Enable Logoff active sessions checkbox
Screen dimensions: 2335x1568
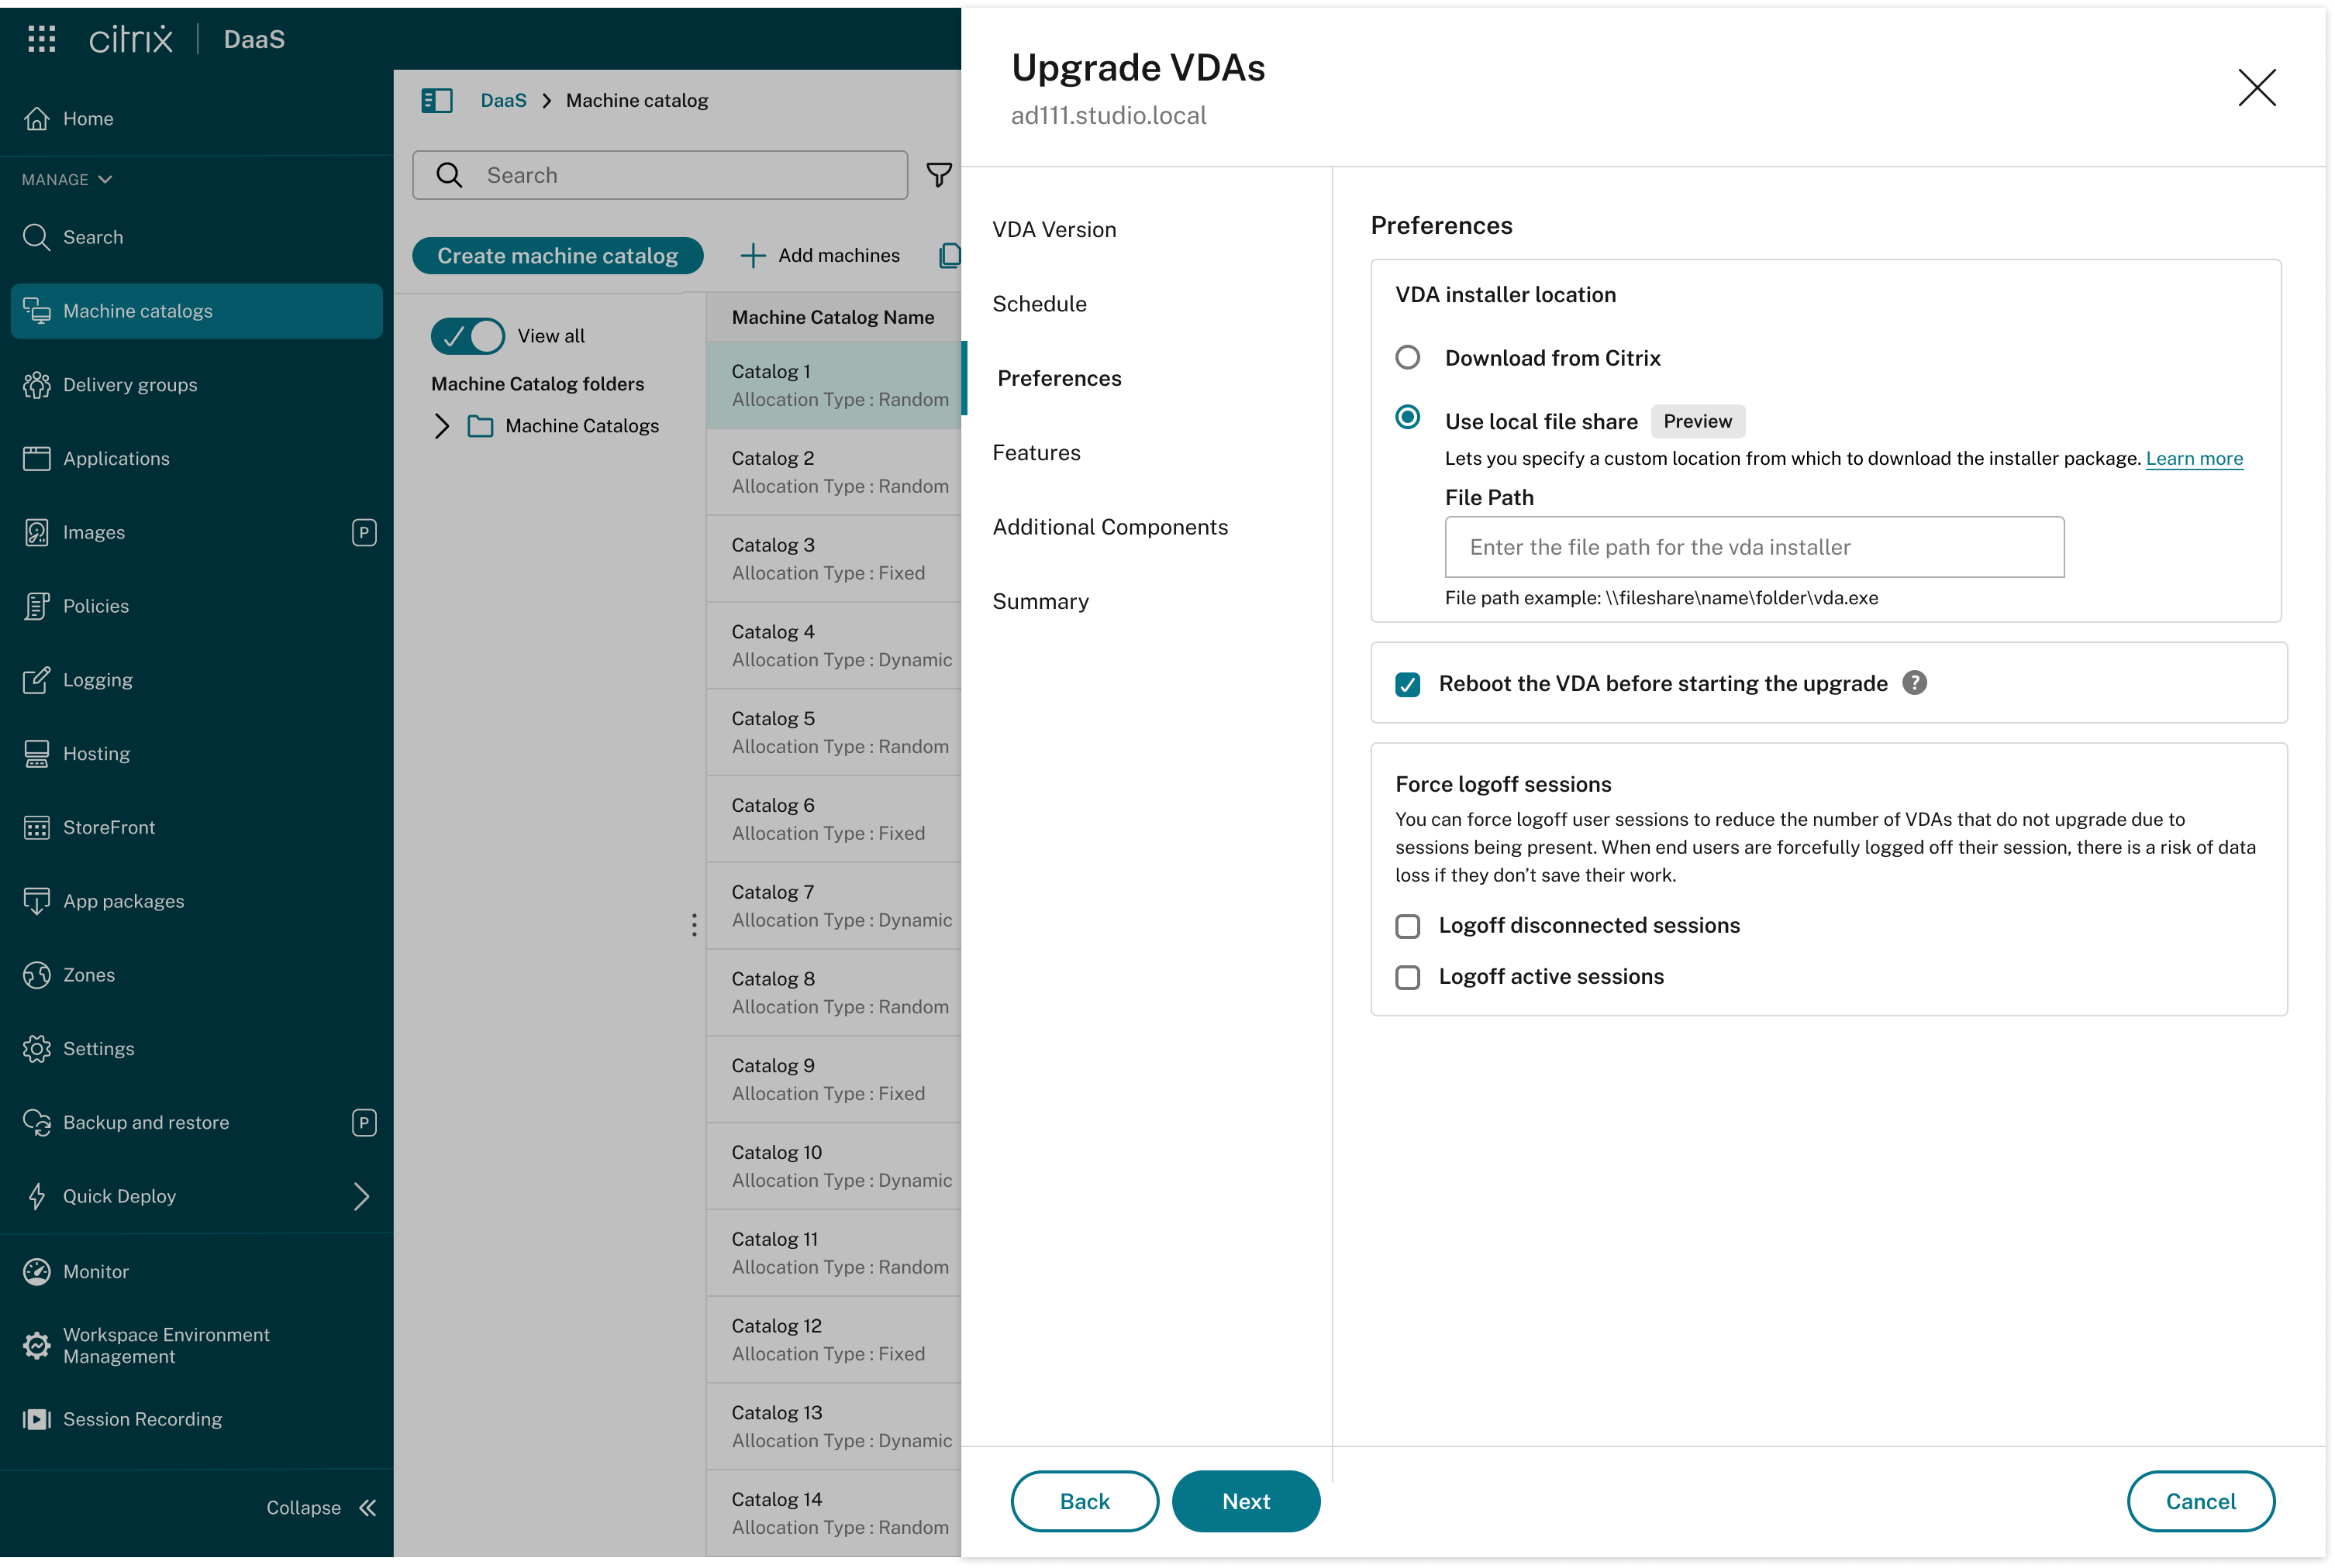(x=1408, y=977)
